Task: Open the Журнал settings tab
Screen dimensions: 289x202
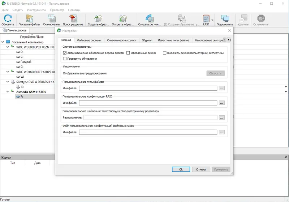Action: click(147, 40)
